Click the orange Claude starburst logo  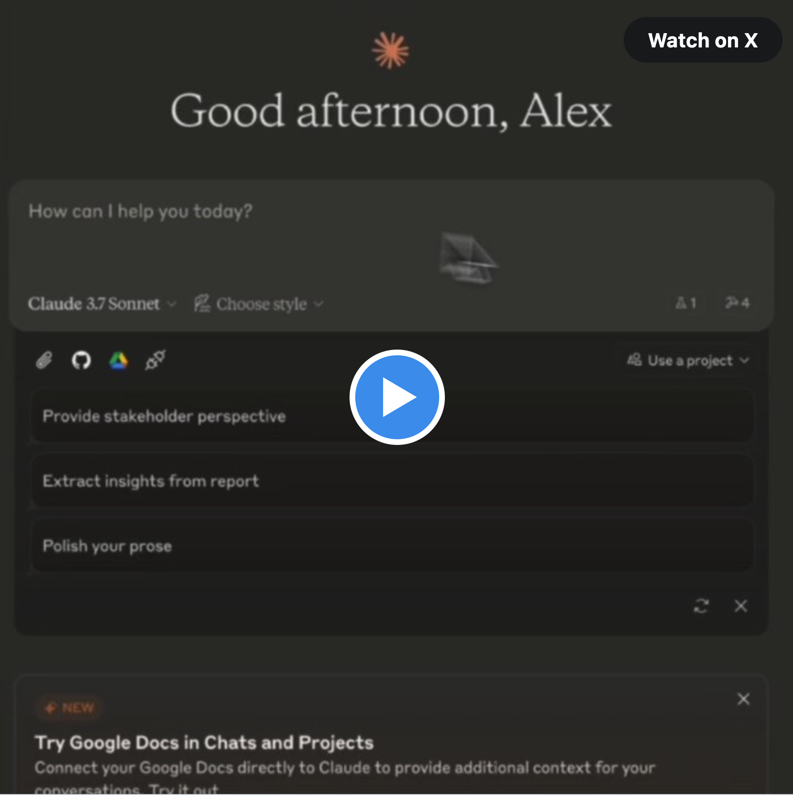coord(390,51)
